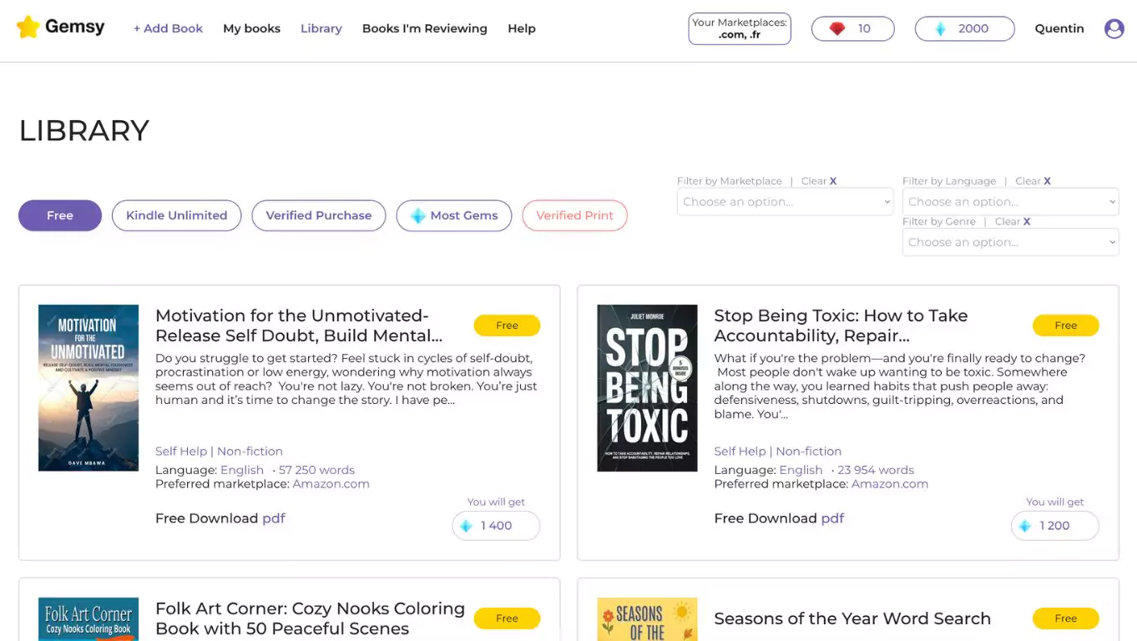Click the blue diamond 2000 balance
The width and height of the screenshot is (1137, 641).
[x=965, y=28]
